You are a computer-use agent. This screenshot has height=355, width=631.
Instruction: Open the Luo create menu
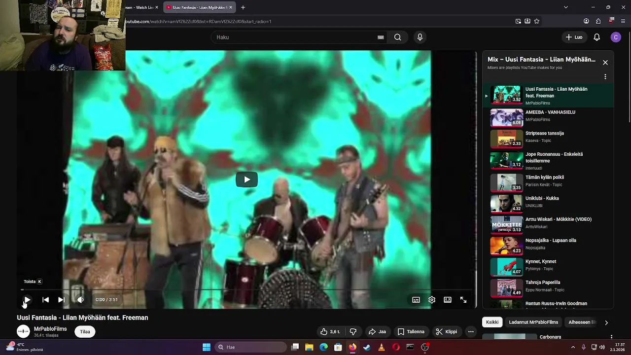click(x=574, y=37)
